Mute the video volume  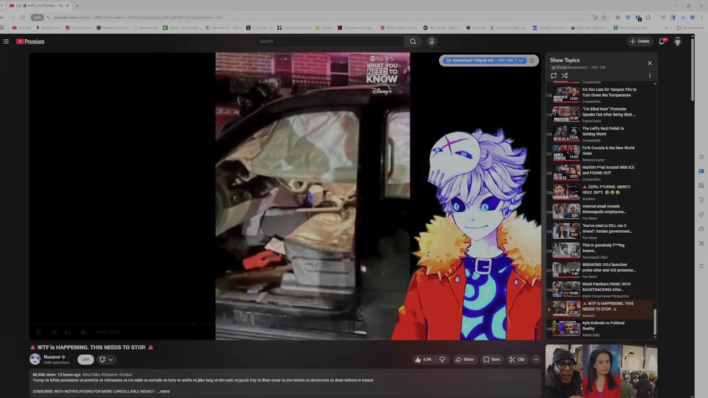pos(84,332)
